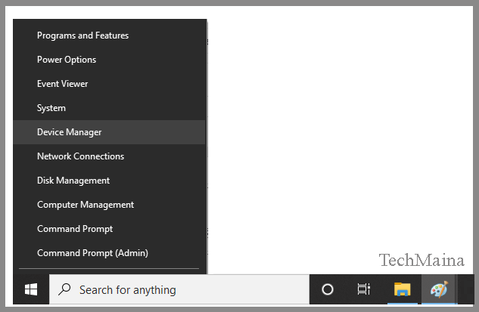The width and height of the screenshot is (479, 312).
Task: Choose the System menu entry
Action: [51, 108]
